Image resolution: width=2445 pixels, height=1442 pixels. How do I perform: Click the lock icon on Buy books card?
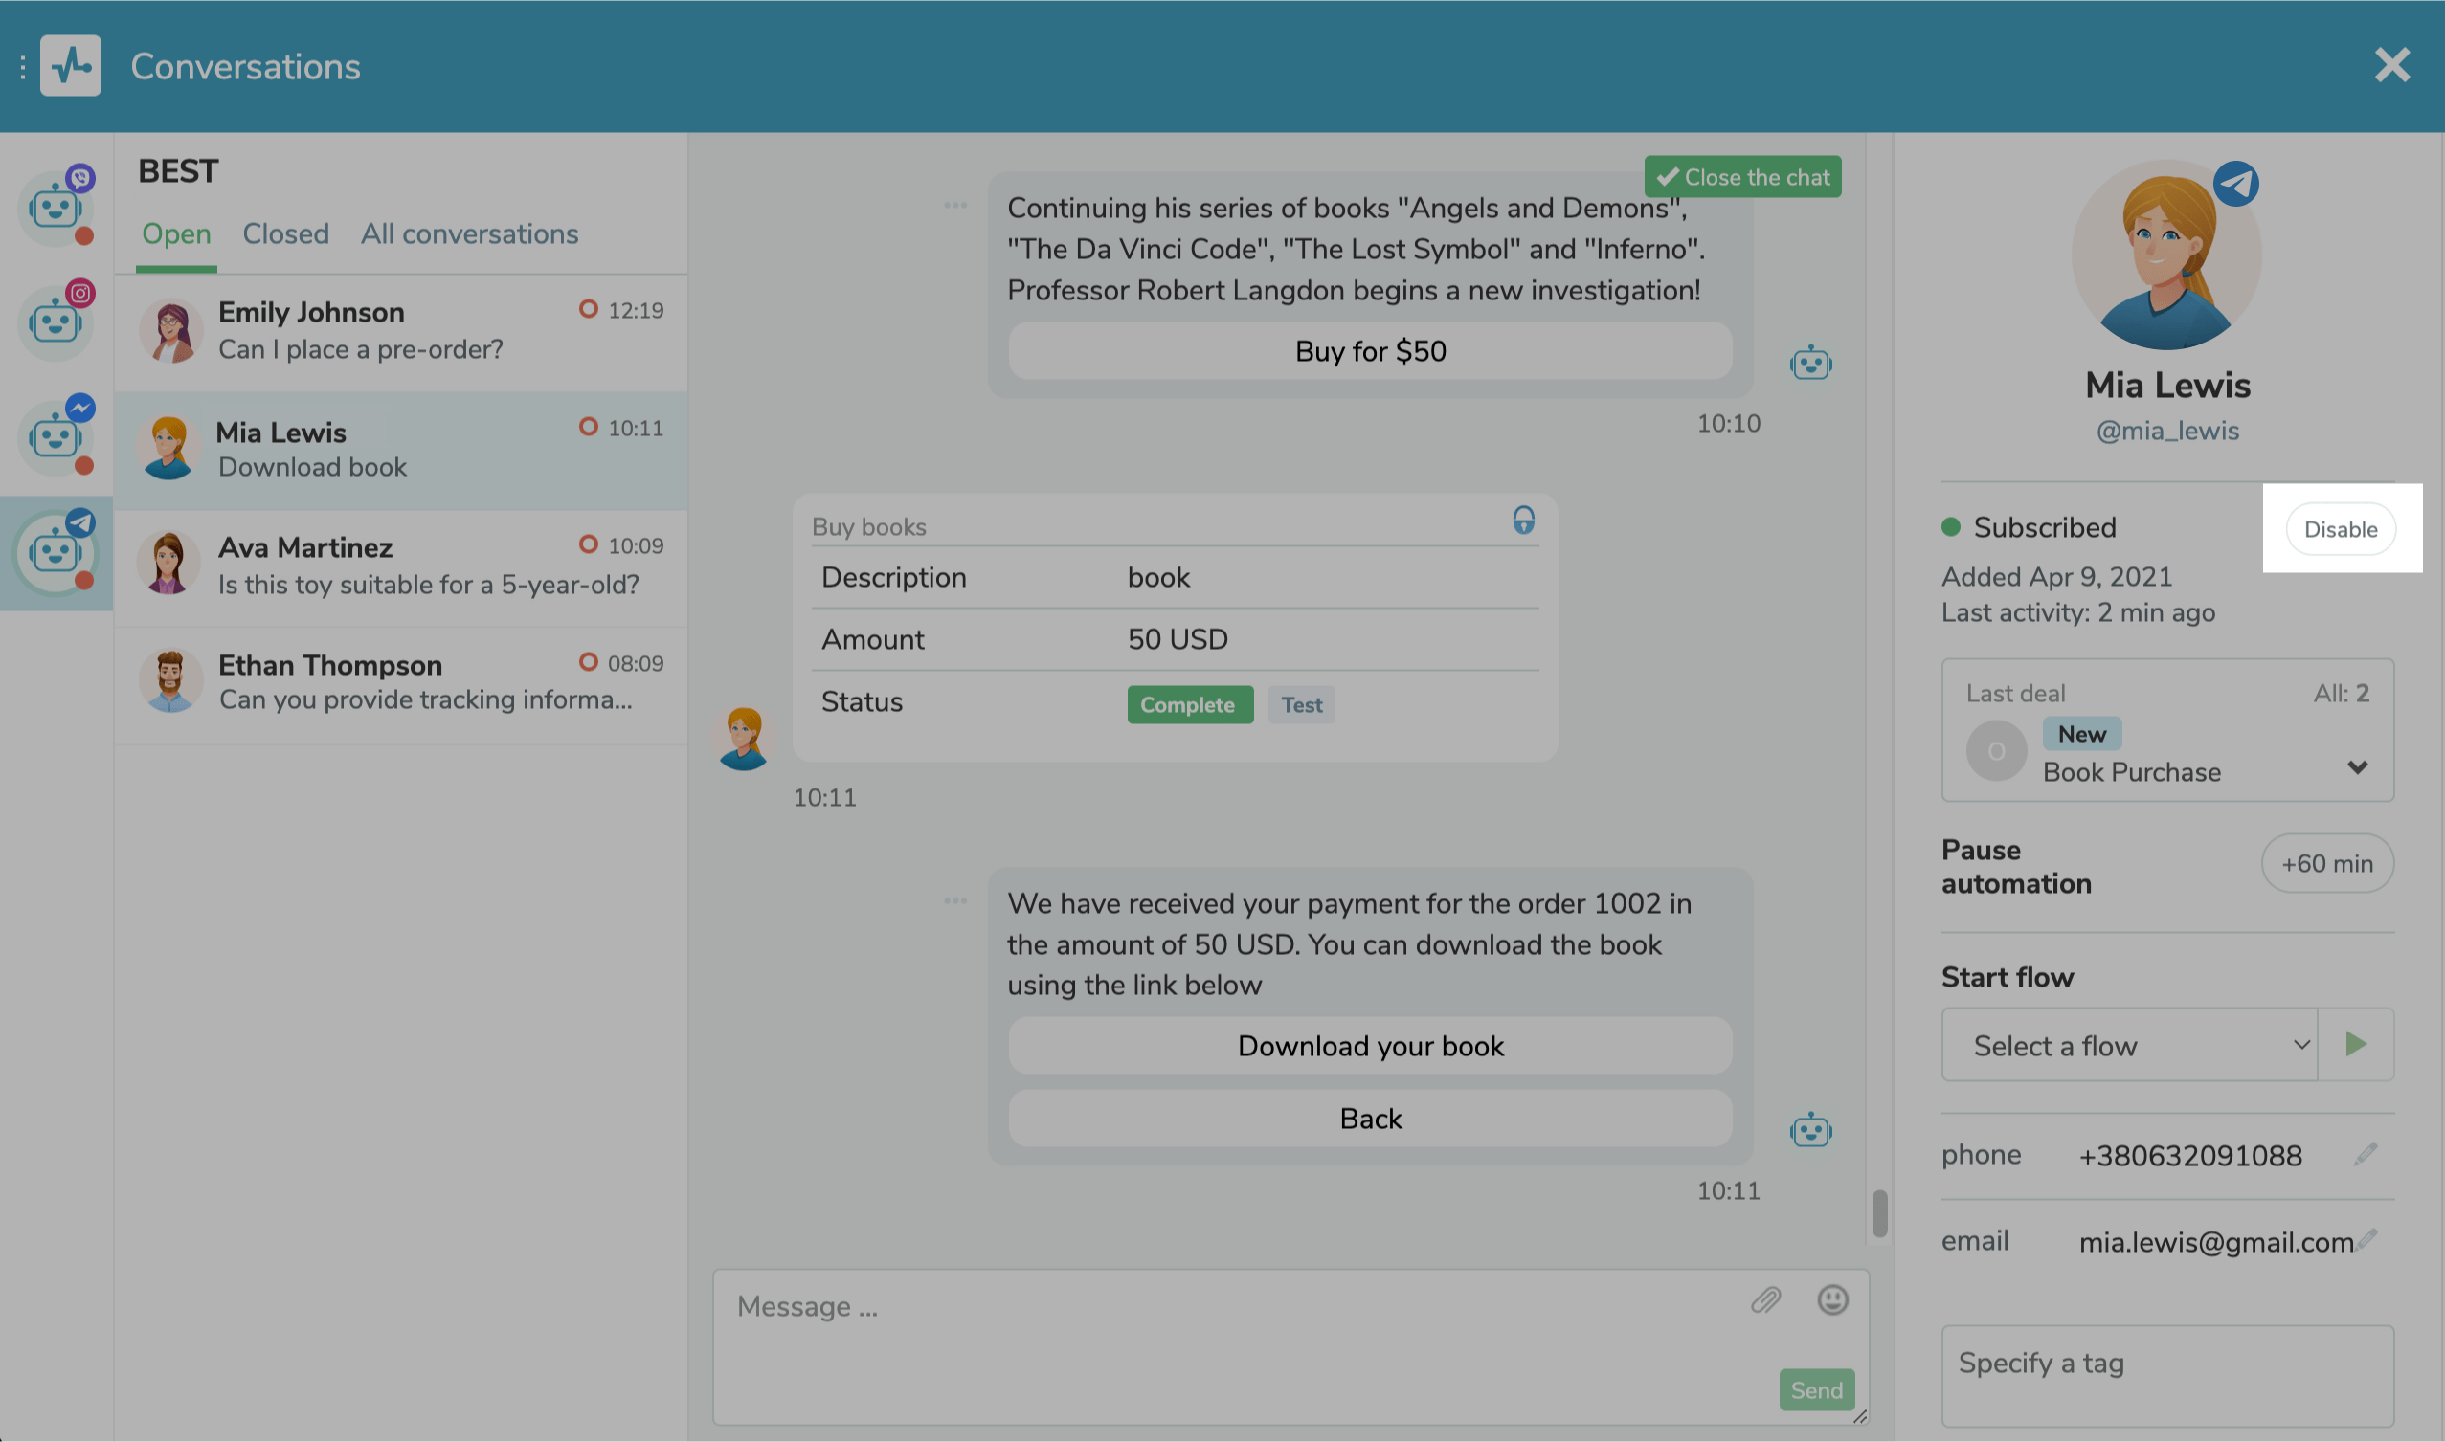tap(1523, 521)
